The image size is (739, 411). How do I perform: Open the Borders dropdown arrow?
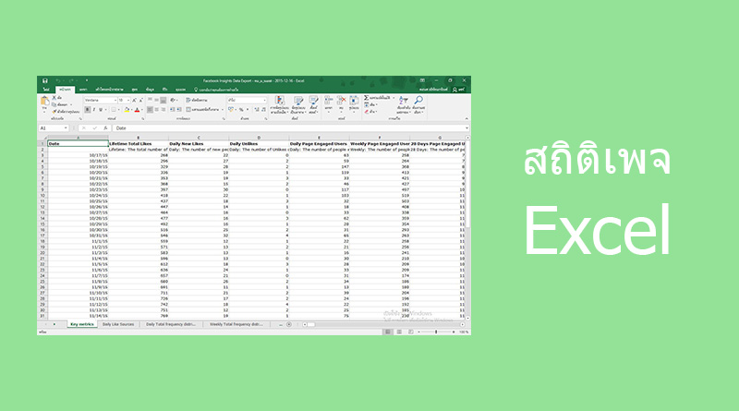click(118, 110)
